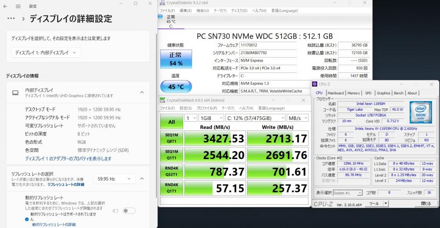Click the breadcrumb ellipsis in Settings
Screen dimensions: 440x228
[x=11, y=18]
